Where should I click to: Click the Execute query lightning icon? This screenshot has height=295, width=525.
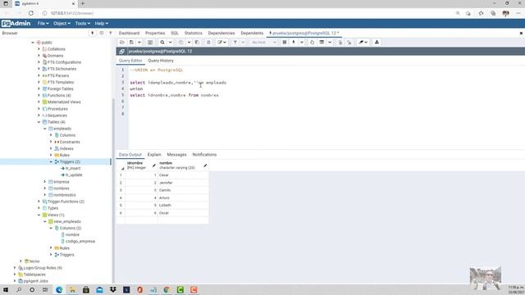pyautogui.click(x=294, y=43)
